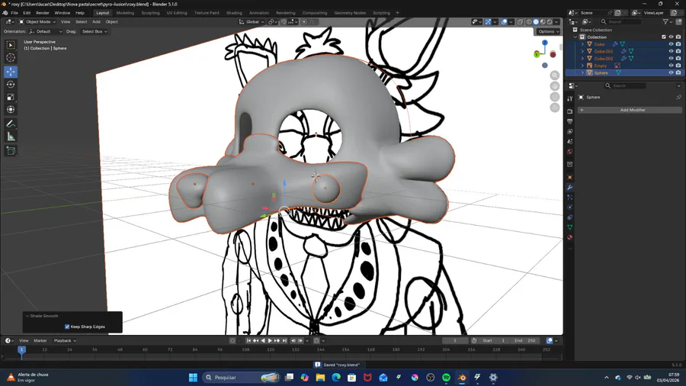This screenshot has width=686, height=386.
Task: Select the Select Box tool in toolbar
Action: click(11, 45)
